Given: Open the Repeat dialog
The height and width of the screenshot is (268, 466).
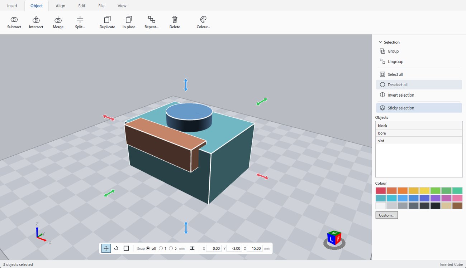Looking at the screenshot, I should (x=152, y=23).
